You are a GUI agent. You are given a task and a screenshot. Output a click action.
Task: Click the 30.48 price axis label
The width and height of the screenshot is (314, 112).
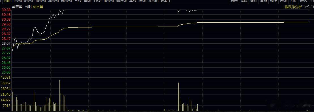(x=6, y=15)
